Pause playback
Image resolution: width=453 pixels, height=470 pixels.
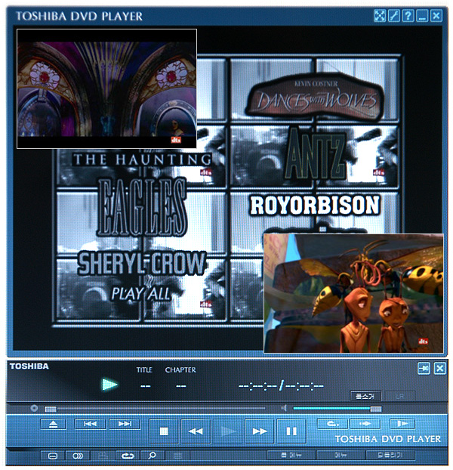291,431
